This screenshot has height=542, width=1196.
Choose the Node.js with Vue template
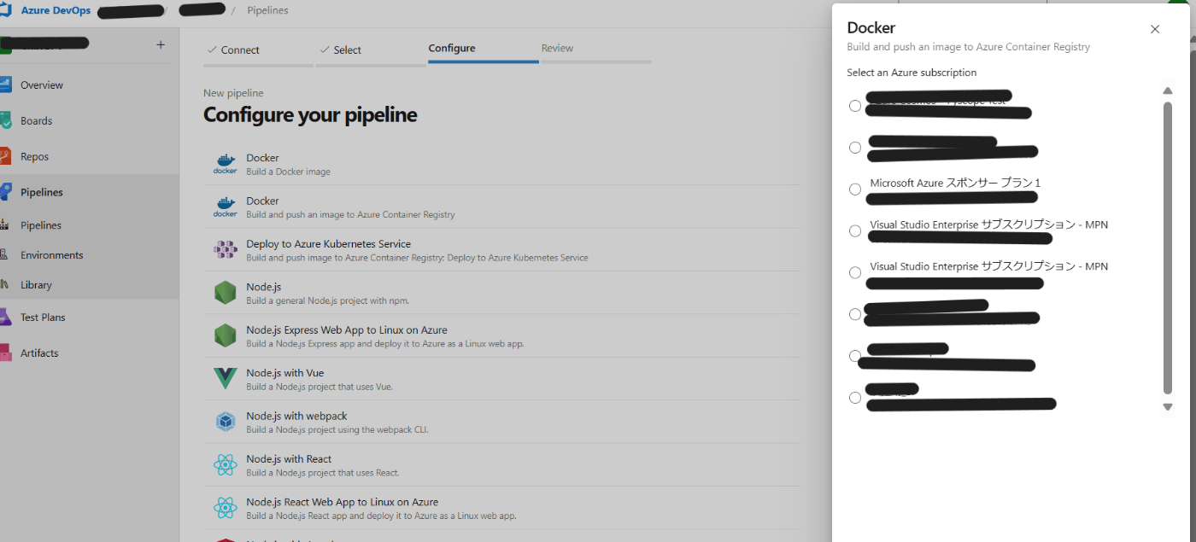[502, 379]
